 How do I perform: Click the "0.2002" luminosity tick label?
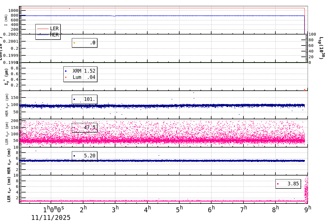[11, 34]
